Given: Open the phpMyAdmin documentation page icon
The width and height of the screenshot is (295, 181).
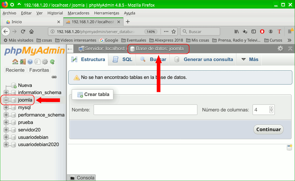Looking at the screenshot, I should tap(37, 62).
